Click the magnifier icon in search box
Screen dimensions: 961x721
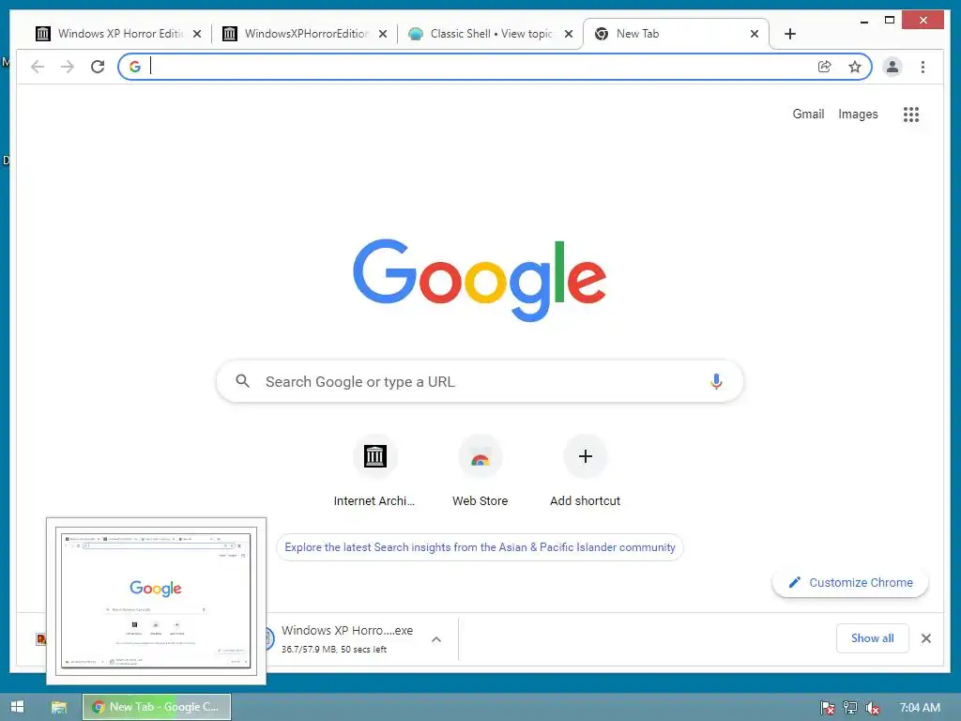pyautogui.click(x=243, y=381)
